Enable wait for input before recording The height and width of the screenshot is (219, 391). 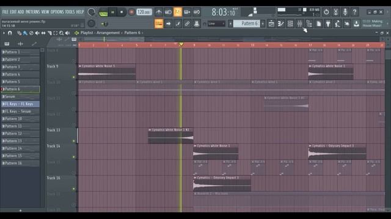(168, 12)
